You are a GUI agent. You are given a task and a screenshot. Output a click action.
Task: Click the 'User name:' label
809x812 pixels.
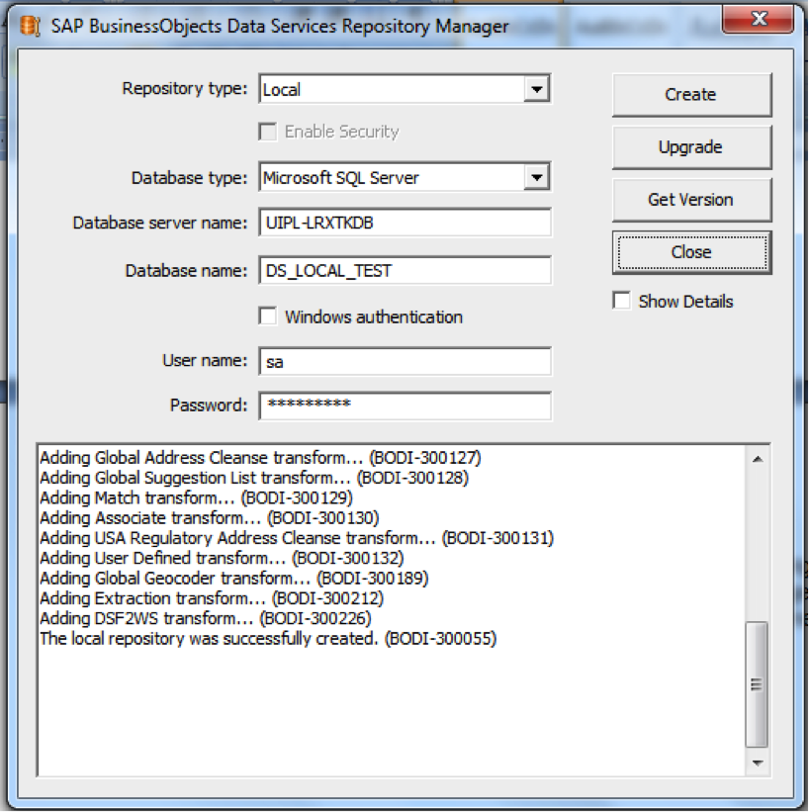tap(205, 360)
